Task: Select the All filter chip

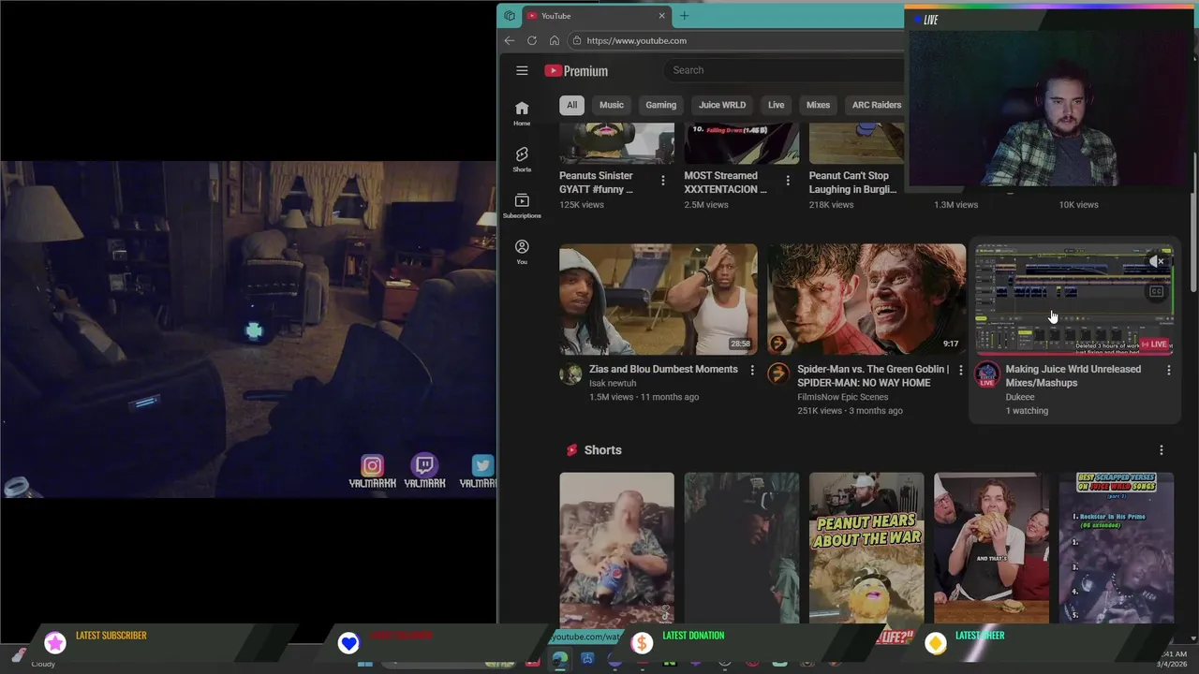Action: tap(571, 105)
